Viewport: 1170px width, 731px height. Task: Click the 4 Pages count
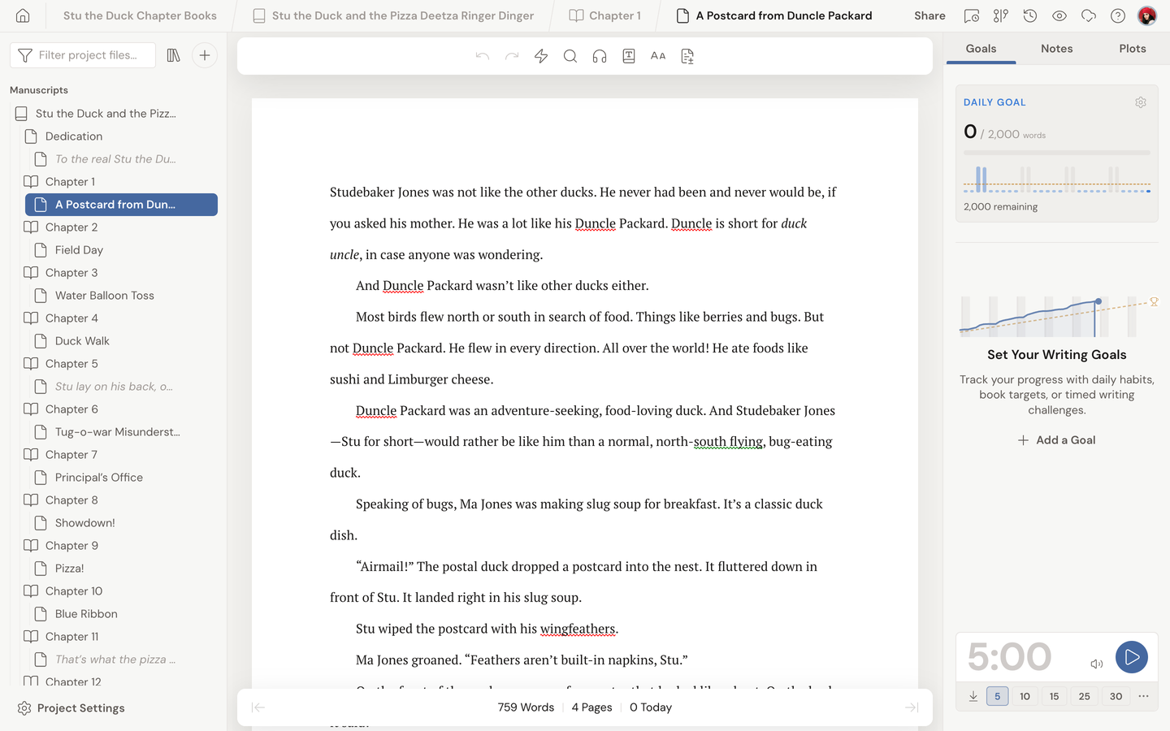pos(591,707)
